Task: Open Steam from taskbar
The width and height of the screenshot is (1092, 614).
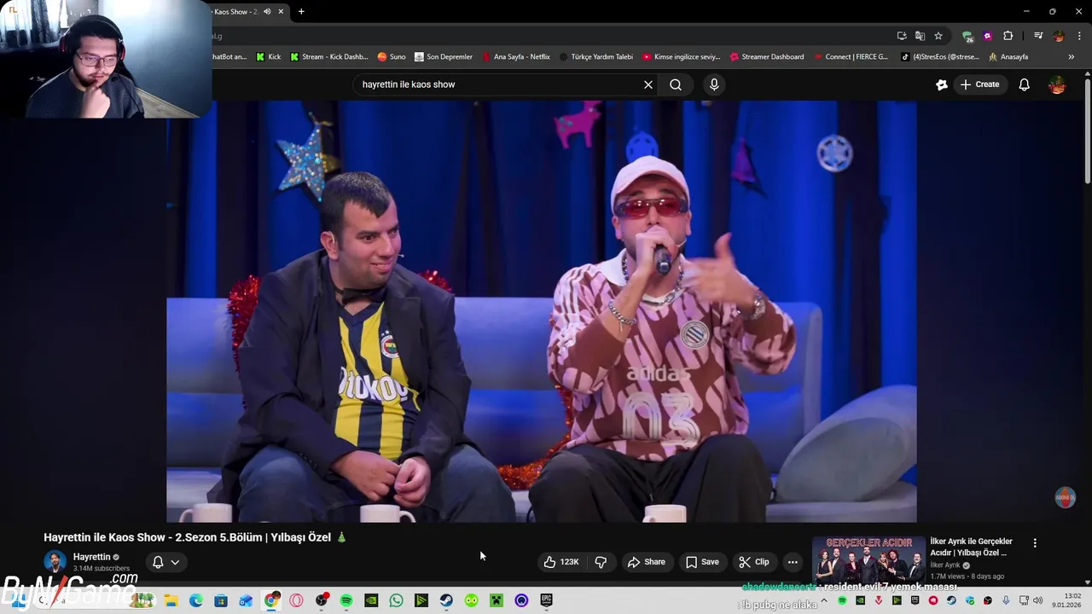Action: (x=446, y=600)
